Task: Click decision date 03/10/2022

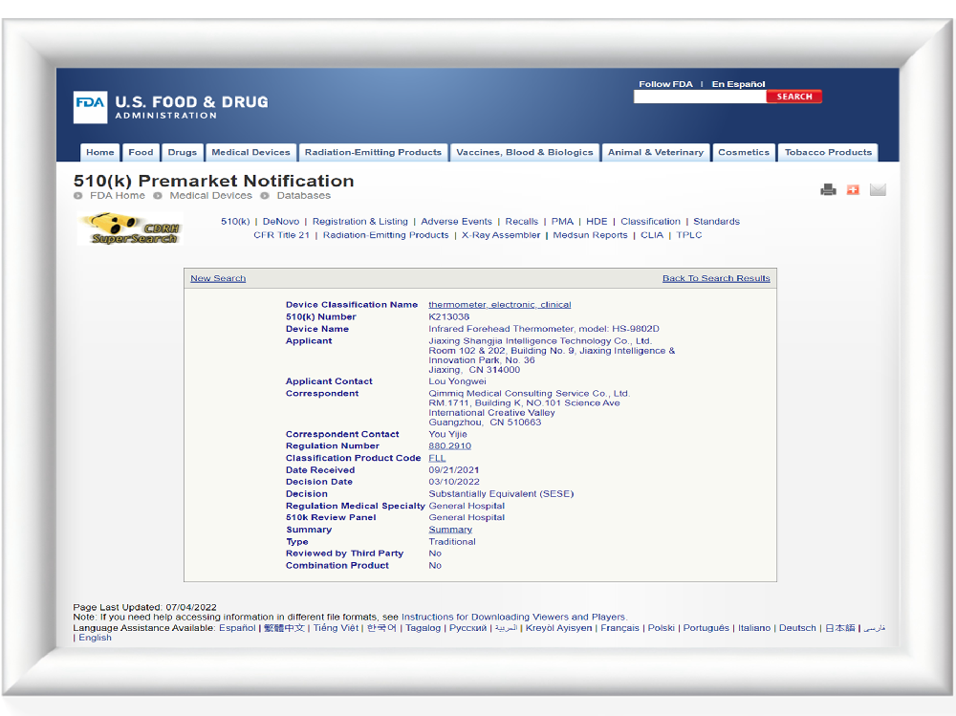Action: click(453, 482)
